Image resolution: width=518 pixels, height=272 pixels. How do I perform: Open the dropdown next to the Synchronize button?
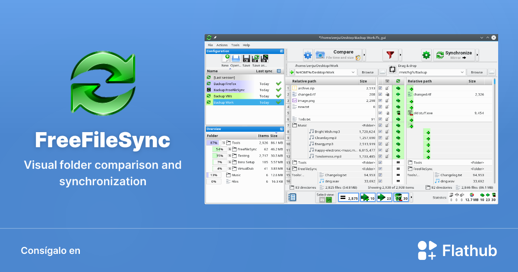tap(477, 55)
